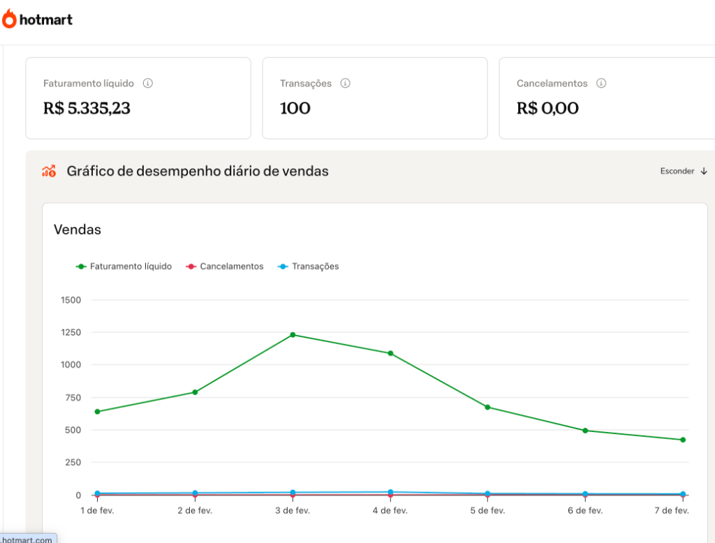Click the green data point for 3 de fev.

[x=291, y=334]
